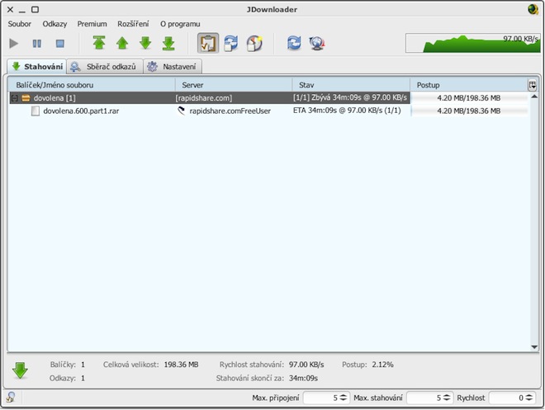Click the blue reconnect arrows icon
The height and width of the screenshot is (410, 545).
(x=294, y=43)
